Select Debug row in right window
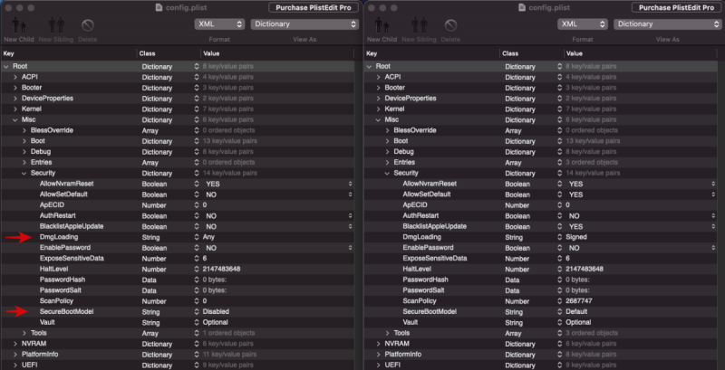Screen dimensions: 725x370 pyautogui.click(x=541, y=152)
